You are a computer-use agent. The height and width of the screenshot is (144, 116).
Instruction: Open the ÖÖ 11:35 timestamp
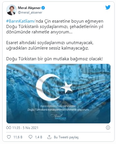(13, 128)
